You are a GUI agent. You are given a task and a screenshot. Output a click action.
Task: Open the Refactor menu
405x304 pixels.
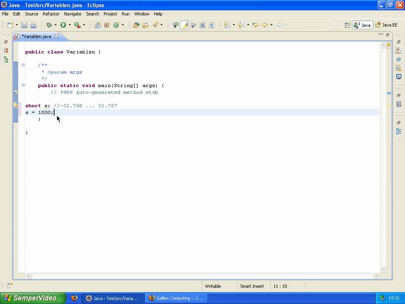pos(51,14)
